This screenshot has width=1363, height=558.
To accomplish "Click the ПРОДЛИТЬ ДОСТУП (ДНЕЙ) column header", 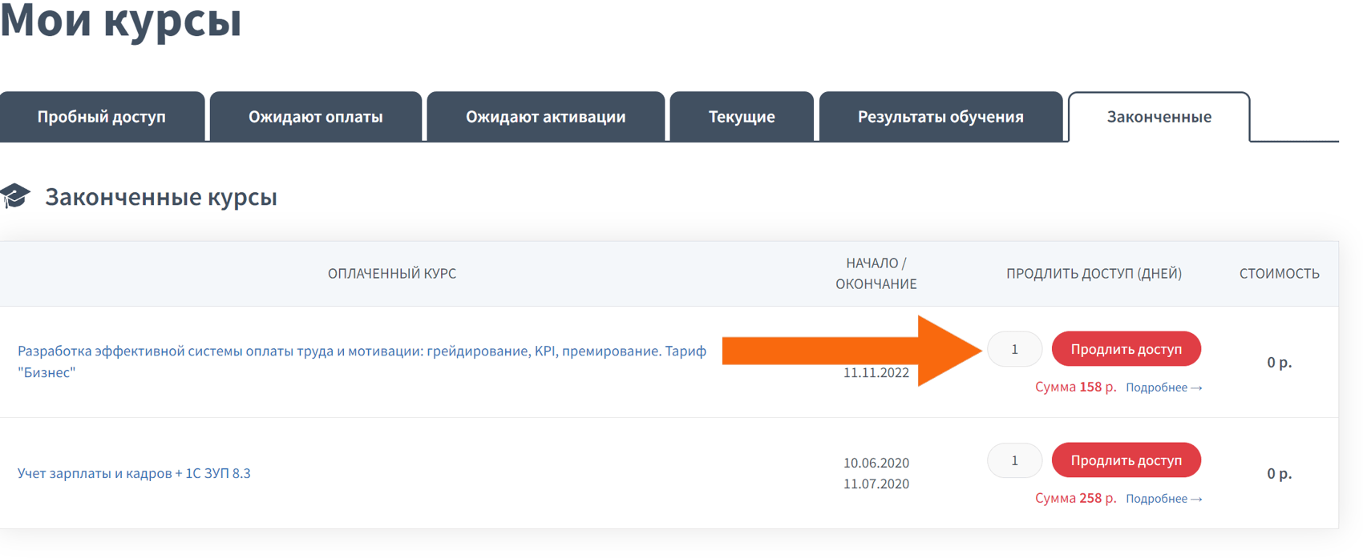I will (1094, 274).
